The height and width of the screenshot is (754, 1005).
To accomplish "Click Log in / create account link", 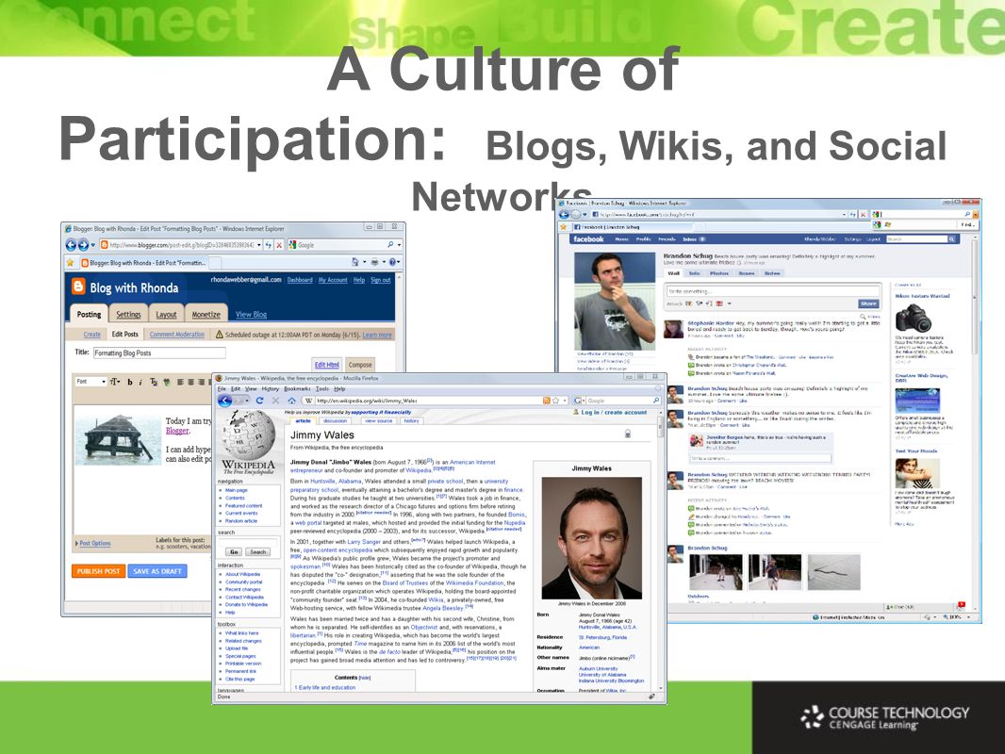I will tap(614, 413).
